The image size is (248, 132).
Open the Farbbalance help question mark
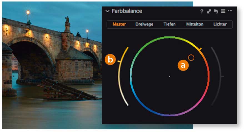pyautogui.click(x=202, y=11)
